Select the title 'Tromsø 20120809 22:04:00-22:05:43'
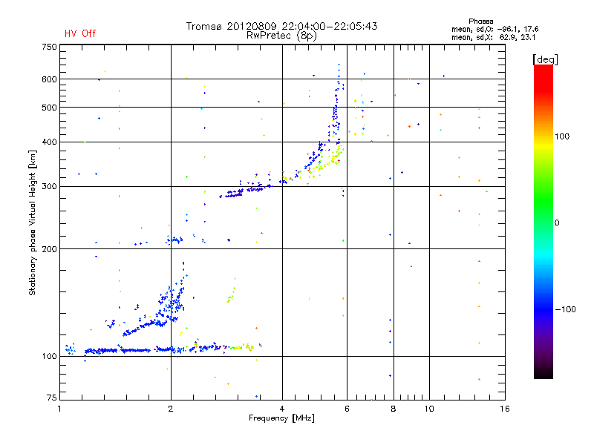Viewport: 594px width, 445px height. (281, 26)
